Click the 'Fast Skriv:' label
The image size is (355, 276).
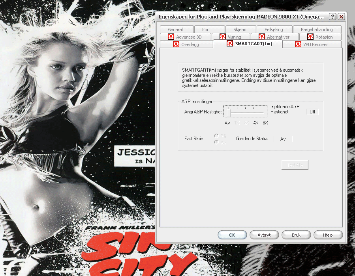pos(194,139)
